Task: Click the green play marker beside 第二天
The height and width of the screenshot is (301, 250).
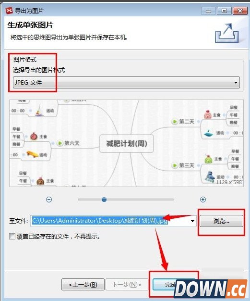Action: point(175,122)
